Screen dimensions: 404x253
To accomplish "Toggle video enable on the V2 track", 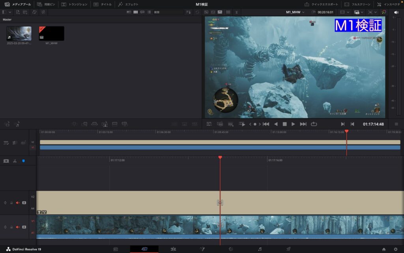I will (x=24, y=203).
